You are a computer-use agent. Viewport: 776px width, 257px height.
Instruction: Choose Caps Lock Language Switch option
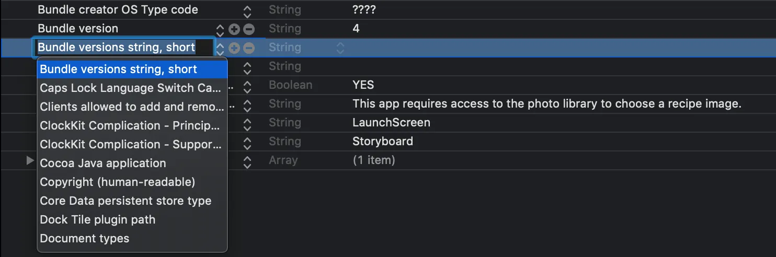coord(131,88)
